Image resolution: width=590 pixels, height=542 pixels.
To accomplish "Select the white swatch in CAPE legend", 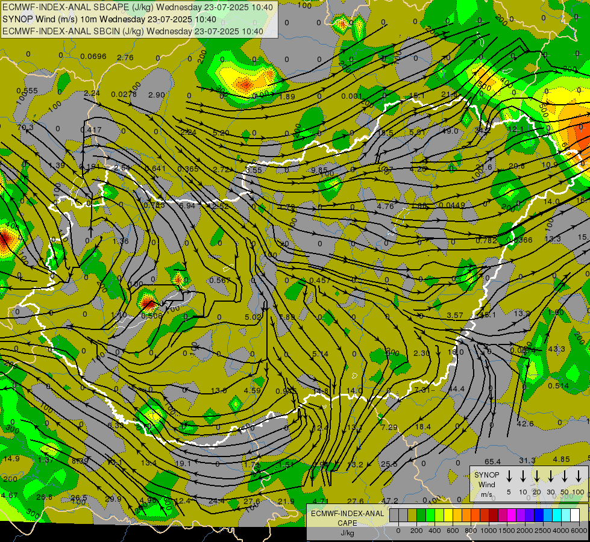I will pos(574,516).
